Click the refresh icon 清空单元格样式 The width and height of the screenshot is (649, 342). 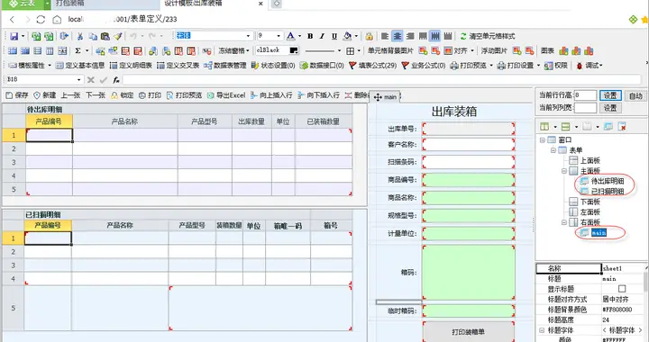[463, 36]
